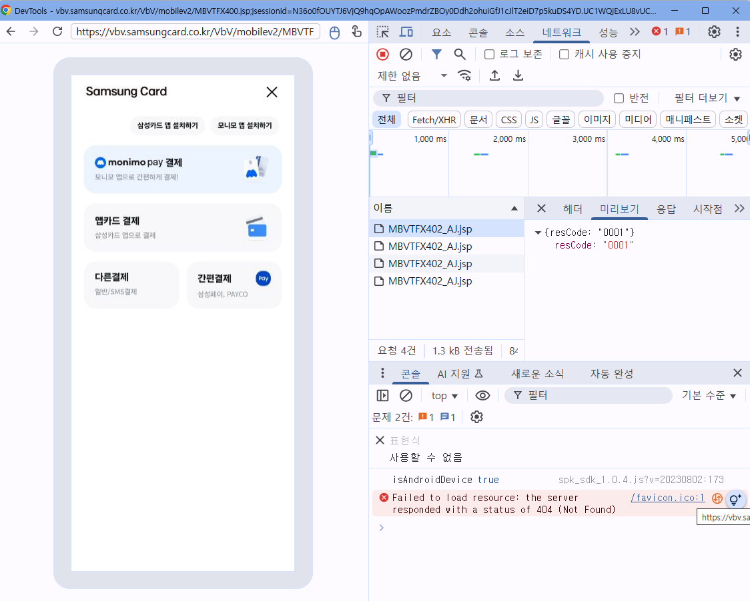Close the Samsung Card payment page X
The height and width of the screenshot is (601, 750).
(272, 92)
